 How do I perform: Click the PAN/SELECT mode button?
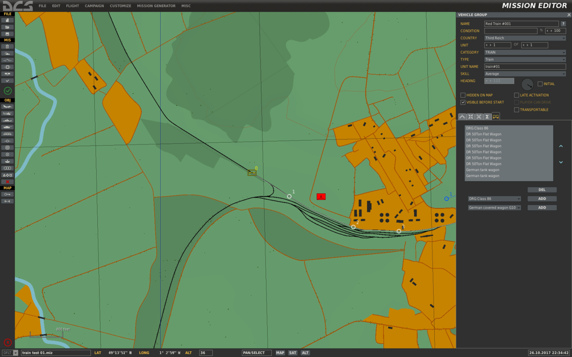pos(256,352)
